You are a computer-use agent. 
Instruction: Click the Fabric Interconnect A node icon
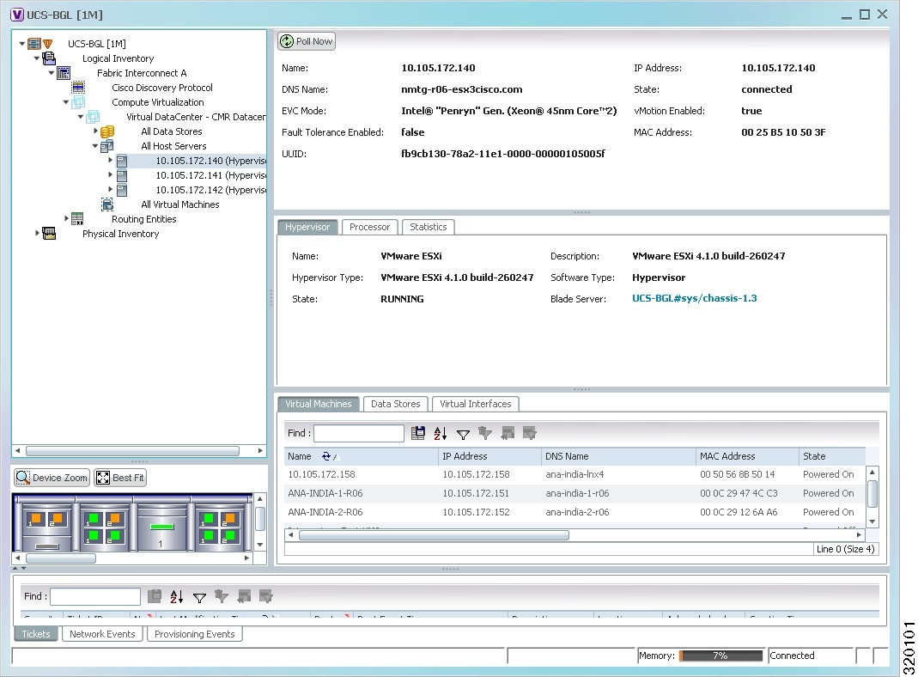pos(64,73)
